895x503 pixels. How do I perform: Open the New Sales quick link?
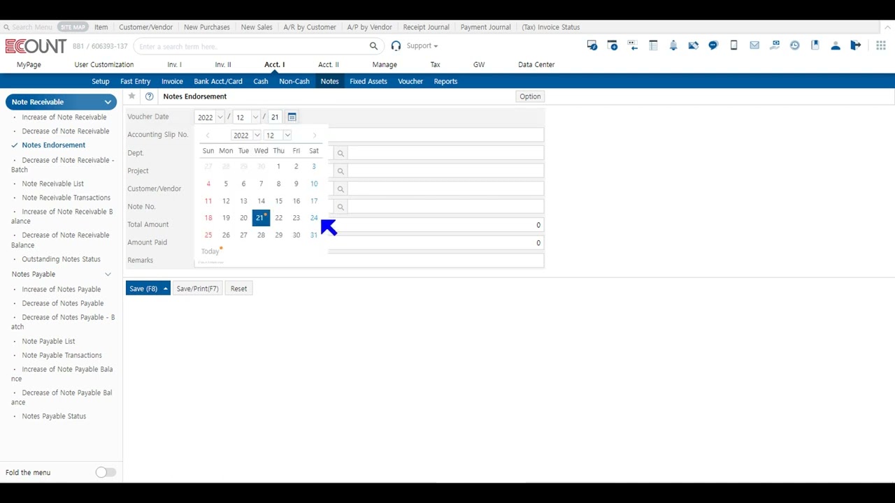257,27
